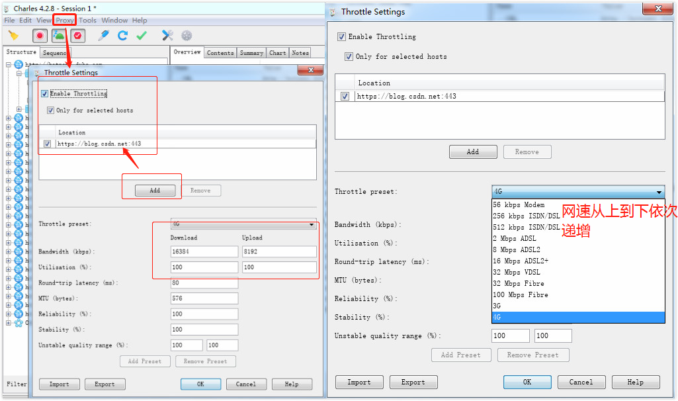Expand the bottom gear-icon tree node

[8, 323]
